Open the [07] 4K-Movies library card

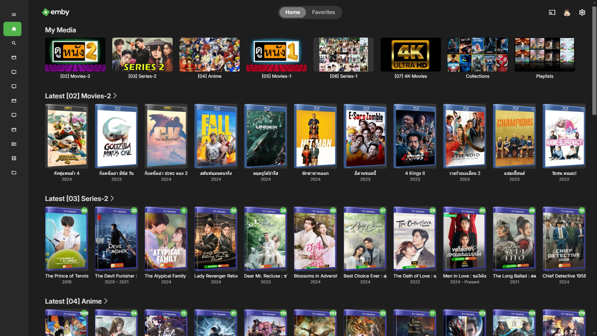pyautogui.click(x=411, y=55)
